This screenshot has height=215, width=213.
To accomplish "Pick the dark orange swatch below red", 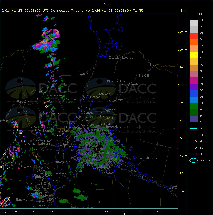I will click(x=194, y=42).
